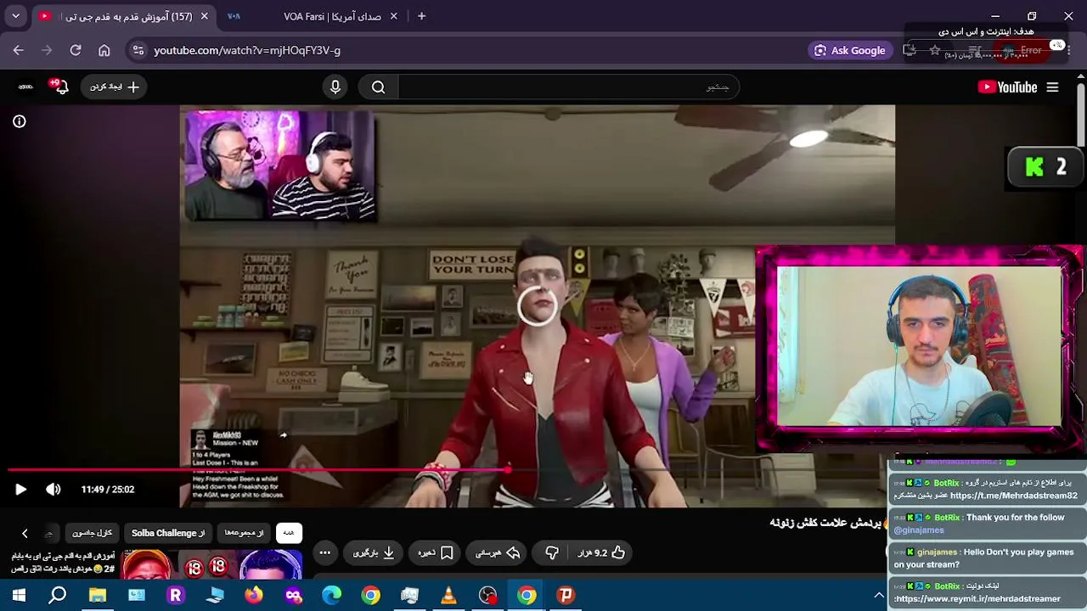
Task: Launch Firefox from the taskbar
Action: 254,595
